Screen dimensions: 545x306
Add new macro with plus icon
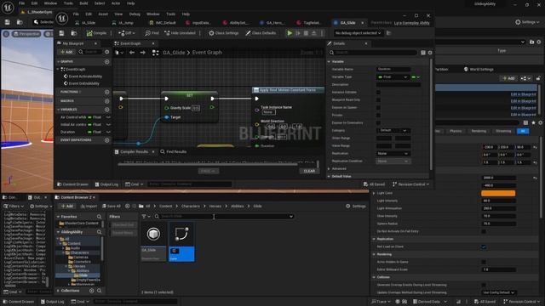pyautogui.click(x=106, y=101)
